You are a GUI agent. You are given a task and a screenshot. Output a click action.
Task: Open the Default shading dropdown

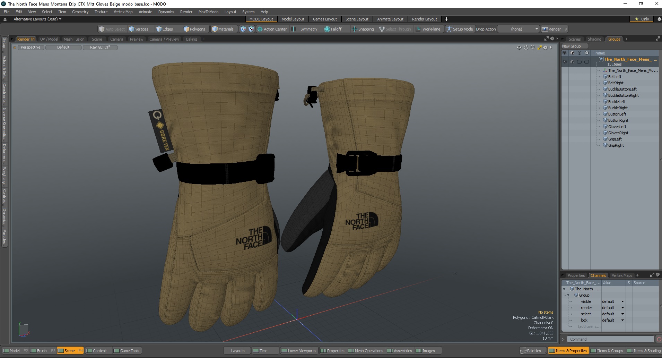[x=63, y=48]
